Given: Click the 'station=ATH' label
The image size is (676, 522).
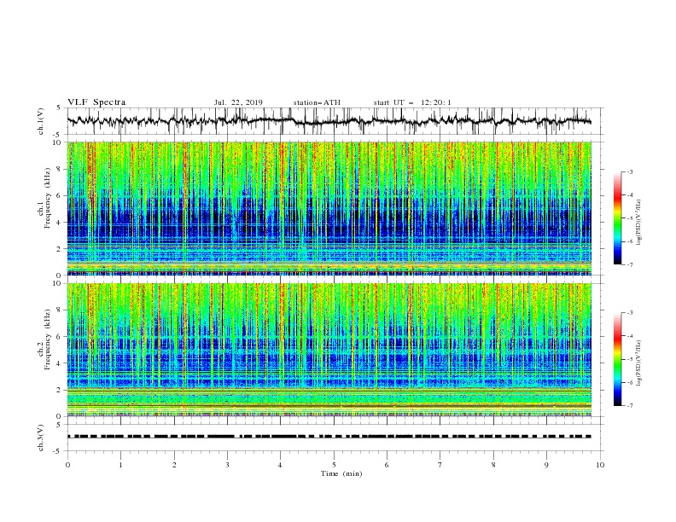Looking at the screenshot, I should point(317,102).
